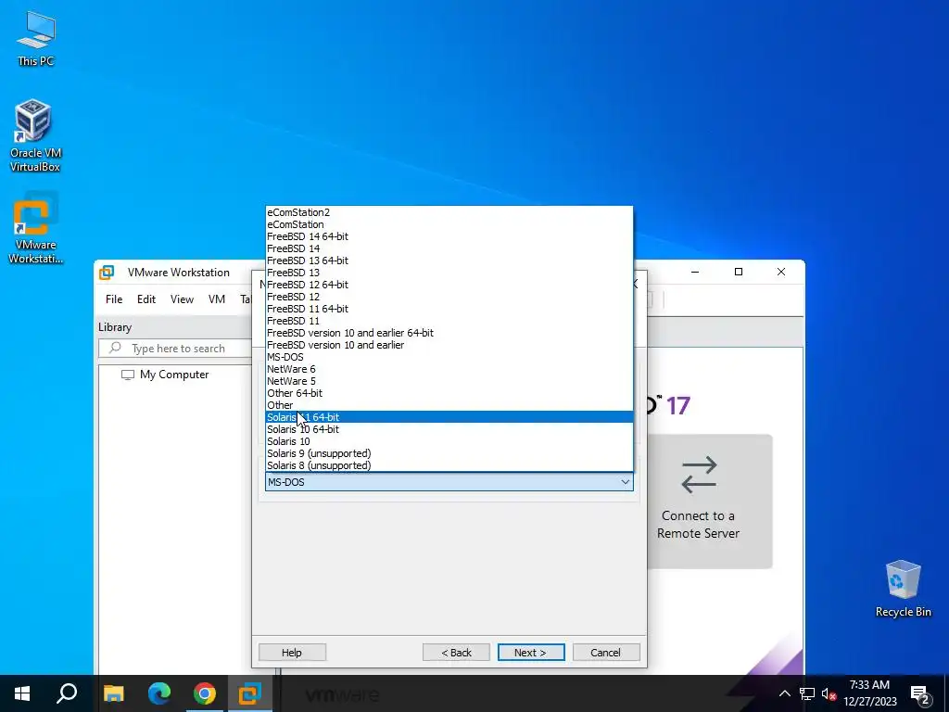Select NetWare 6 from the list
949x712 pixels.
[449, 369]
